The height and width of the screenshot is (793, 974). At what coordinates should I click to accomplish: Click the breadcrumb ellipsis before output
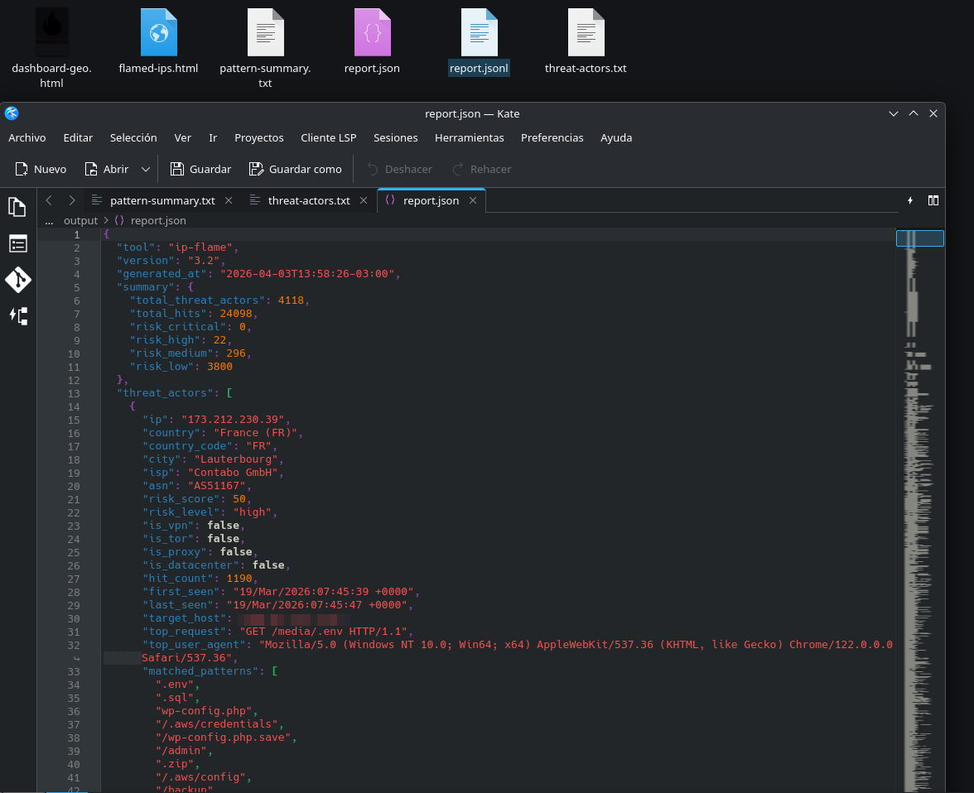(x=47, y=221)
